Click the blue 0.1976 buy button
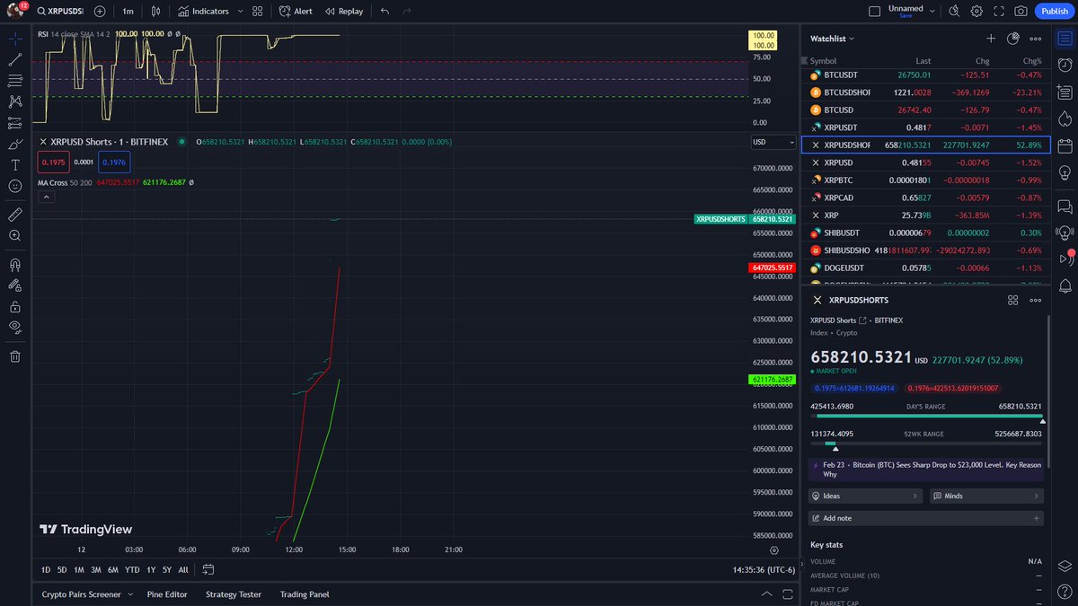1078x606 pixels. point(114,162)
